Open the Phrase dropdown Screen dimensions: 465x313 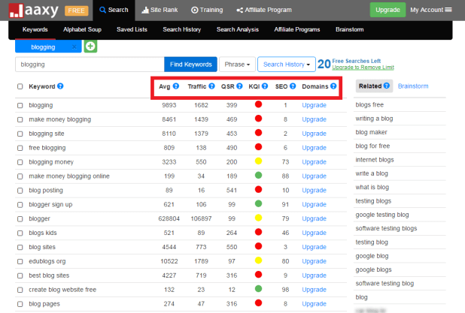click(237, 65)
